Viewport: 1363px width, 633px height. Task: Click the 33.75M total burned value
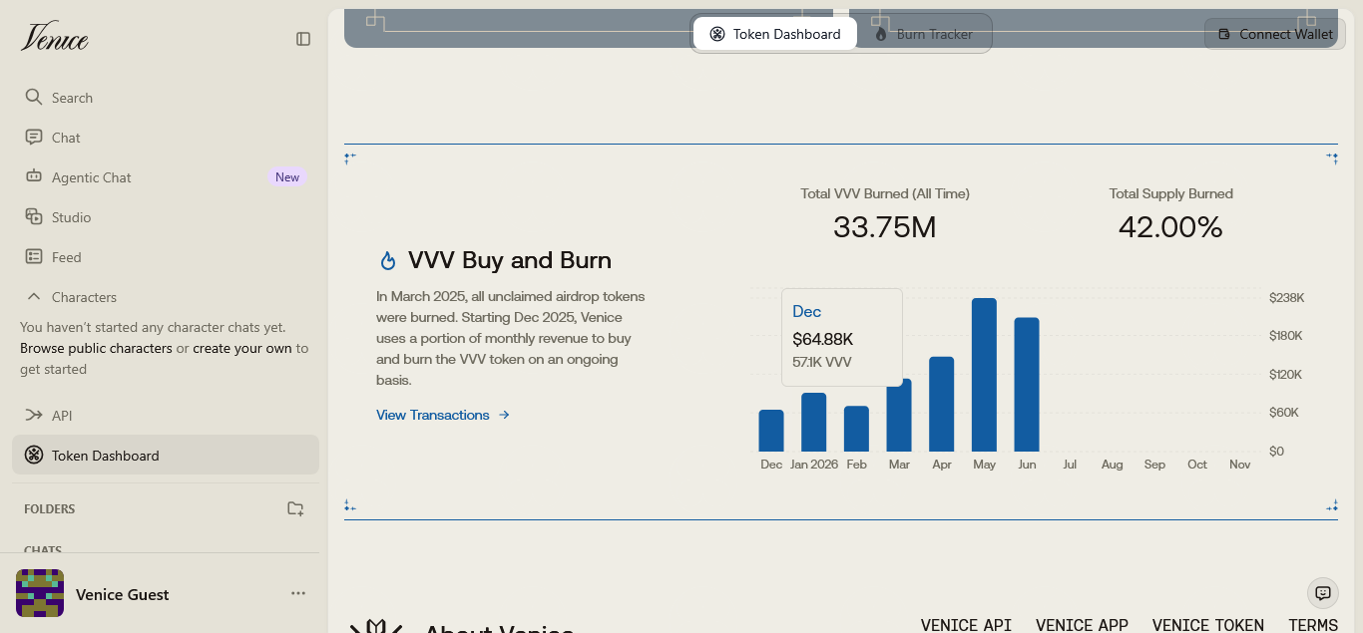pyautogui.click(x=885, y=227)
